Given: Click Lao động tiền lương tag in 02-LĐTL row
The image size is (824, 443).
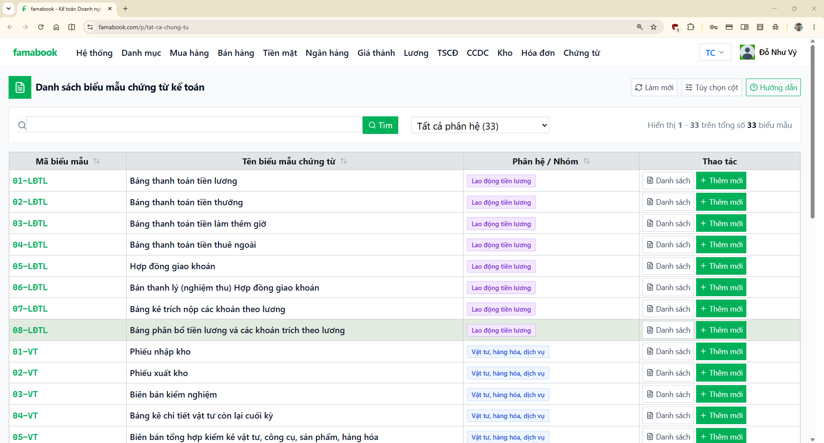Looking at the screenshot, I should coord(501,202).
